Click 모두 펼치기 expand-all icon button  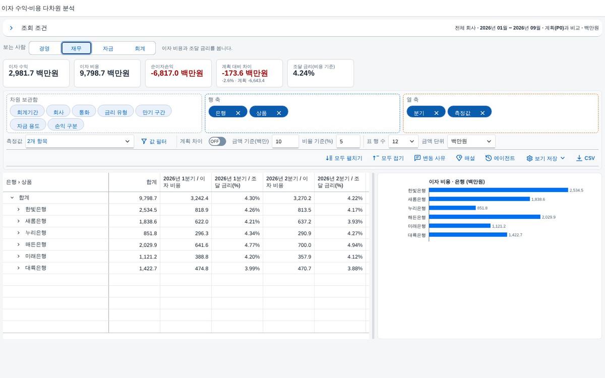[344, 158]
